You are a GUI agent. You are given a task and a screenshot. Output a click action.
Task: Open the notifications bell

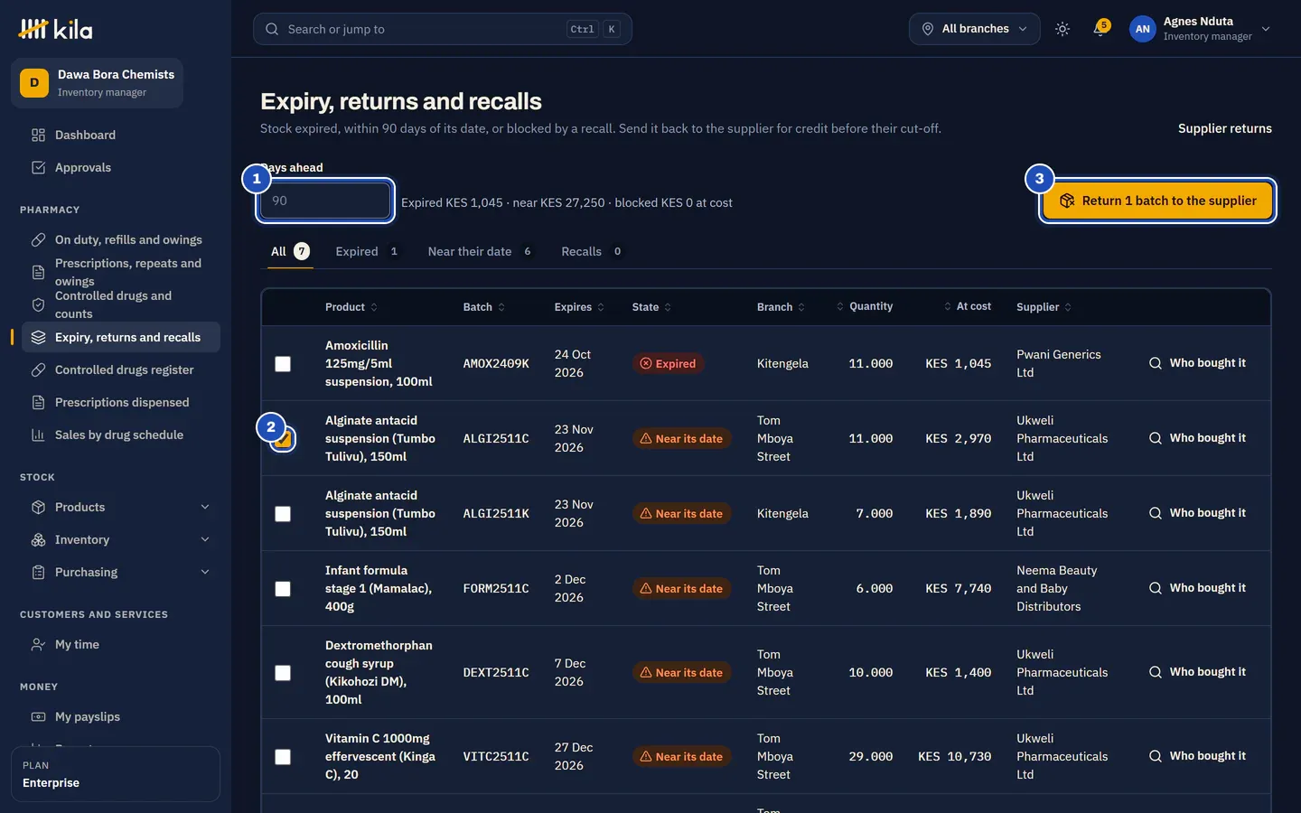1100,29
